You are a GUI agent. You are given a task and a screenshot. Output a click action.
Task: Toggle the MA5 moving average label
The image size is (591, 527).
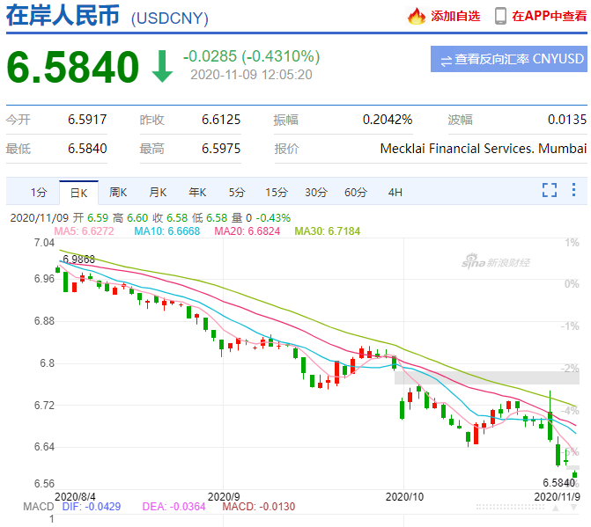[84, 231]
